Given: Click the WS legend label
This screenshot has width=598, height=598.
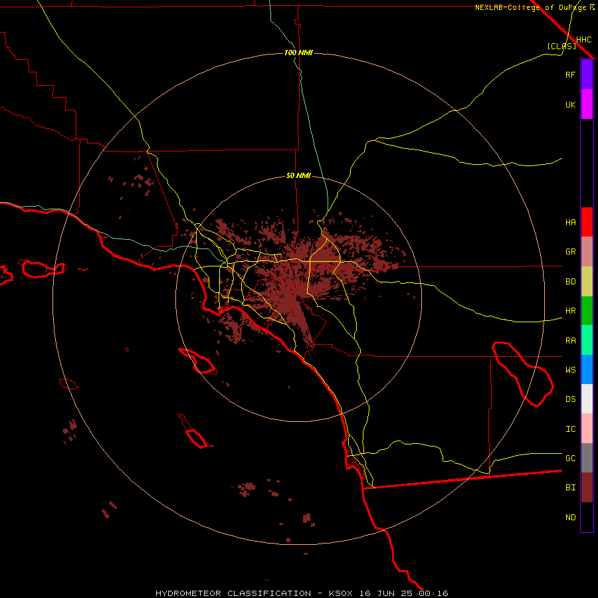Looking at the screenshot, I should click(x=571, y=369).
